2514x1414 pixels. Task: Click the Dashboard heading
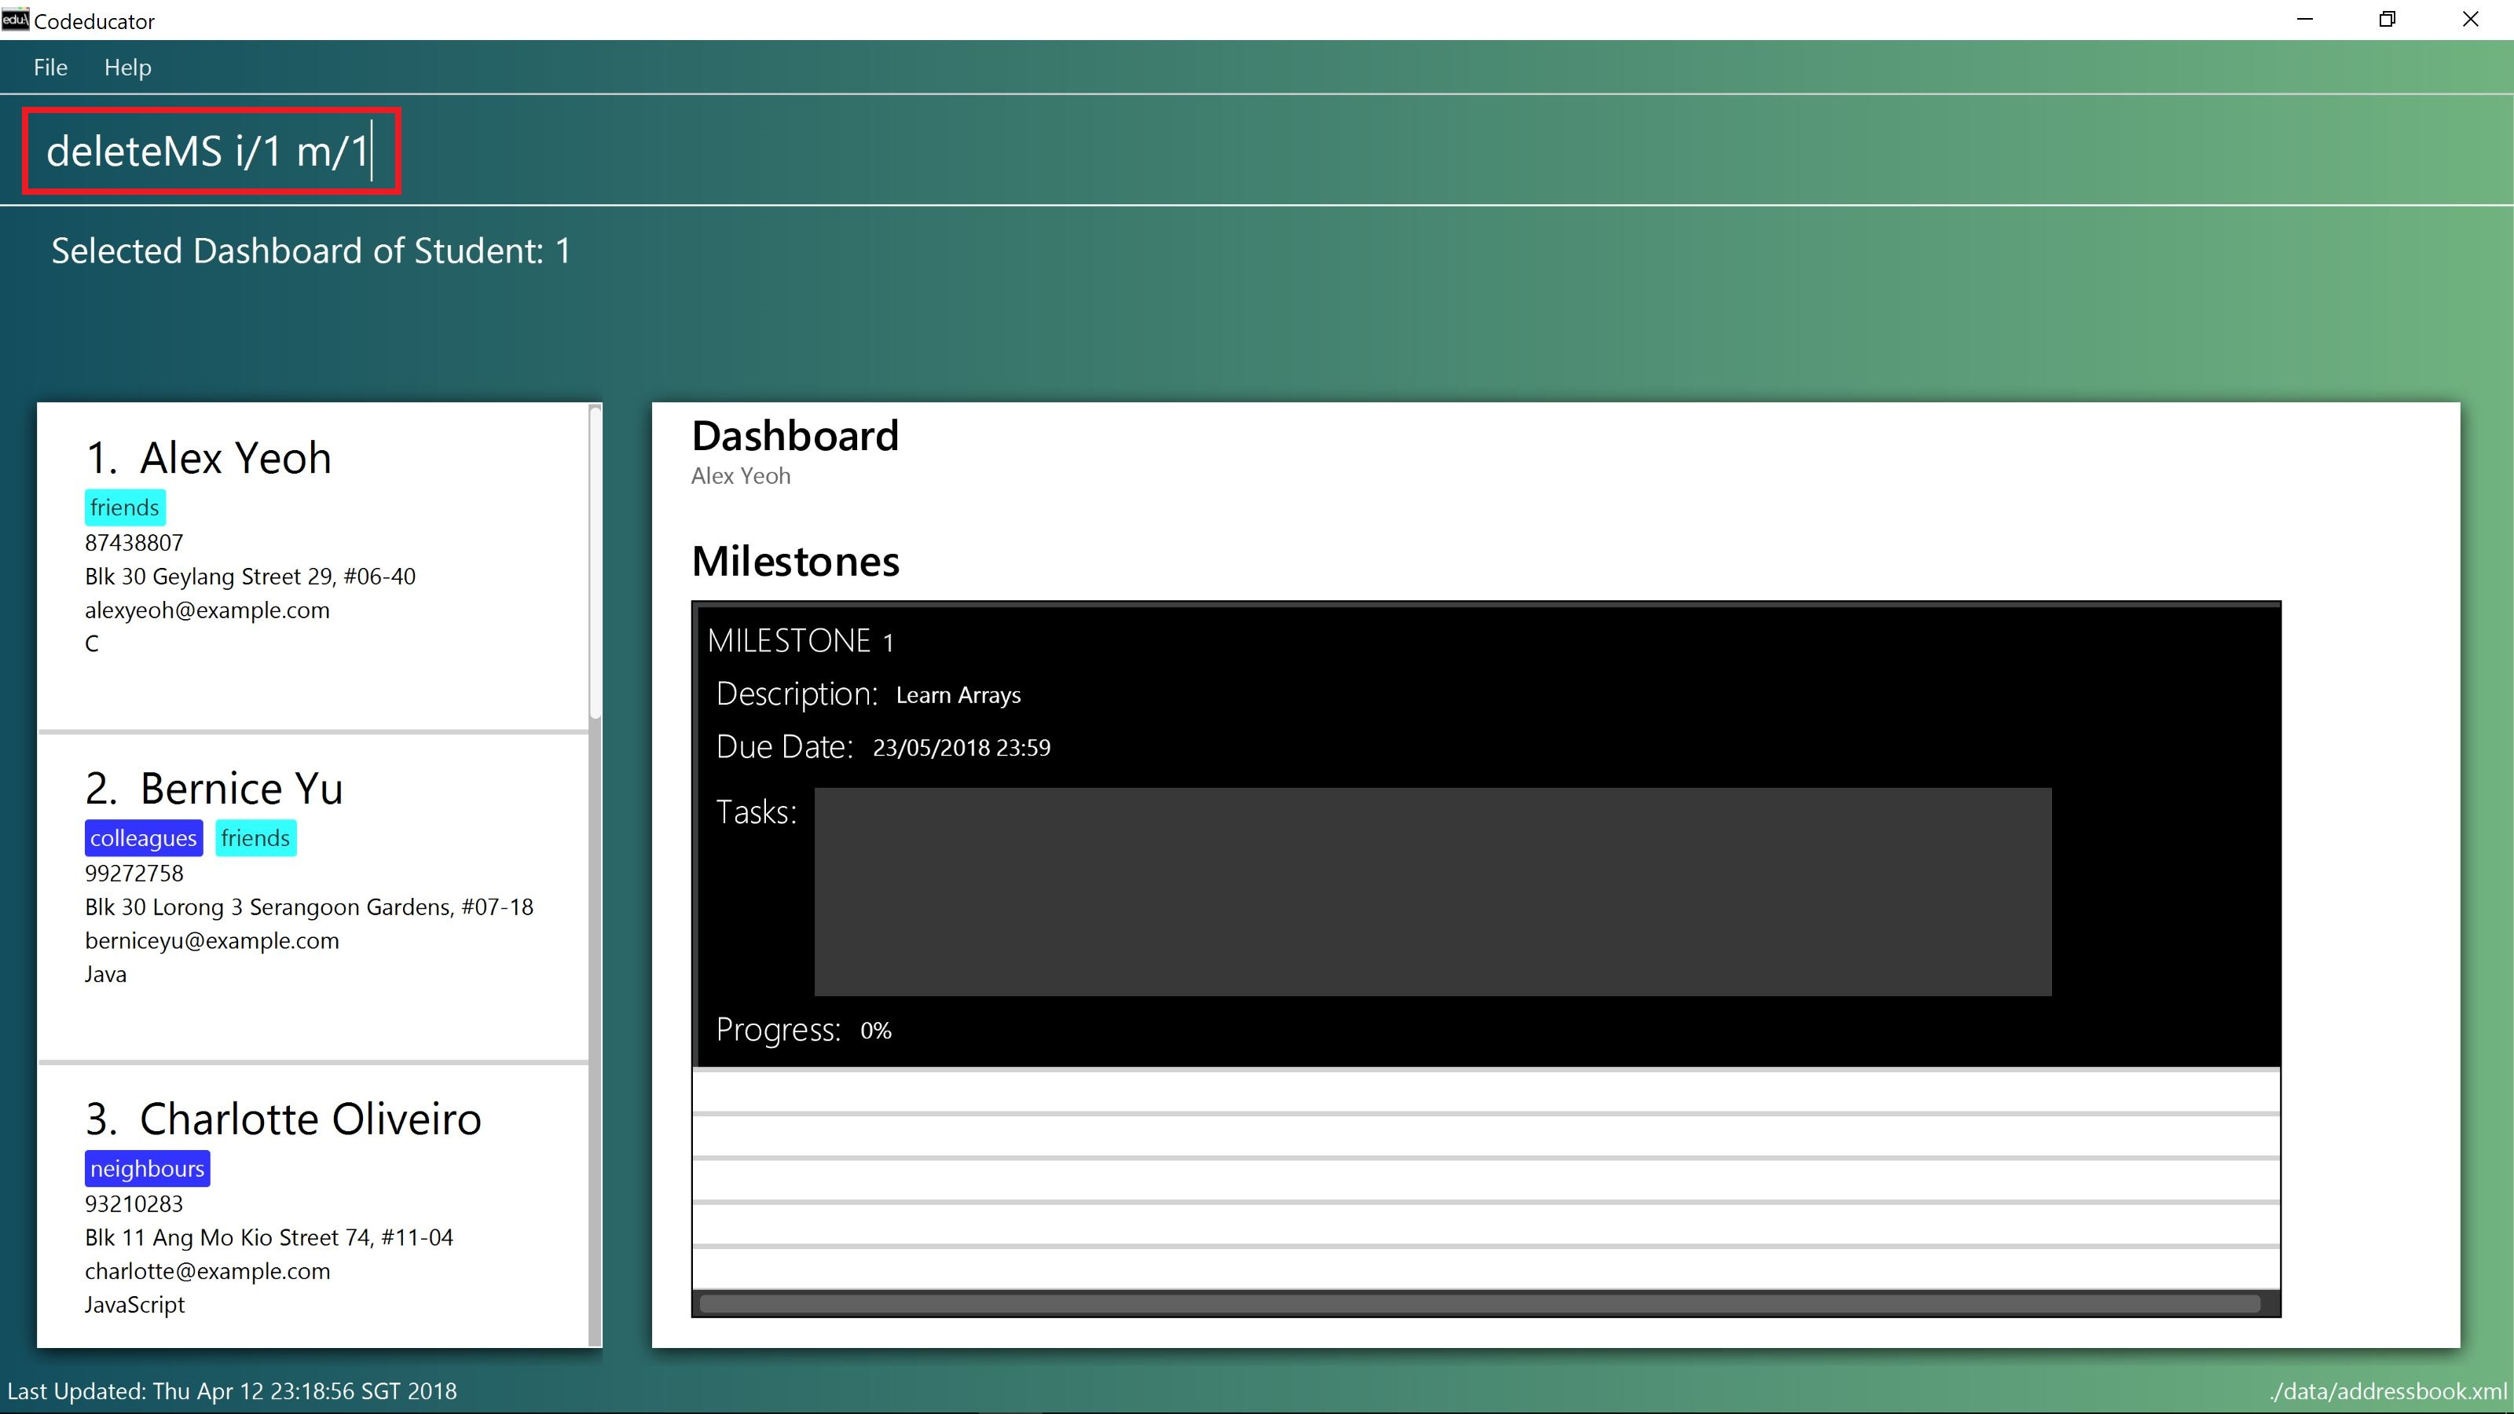click(794, 436)
